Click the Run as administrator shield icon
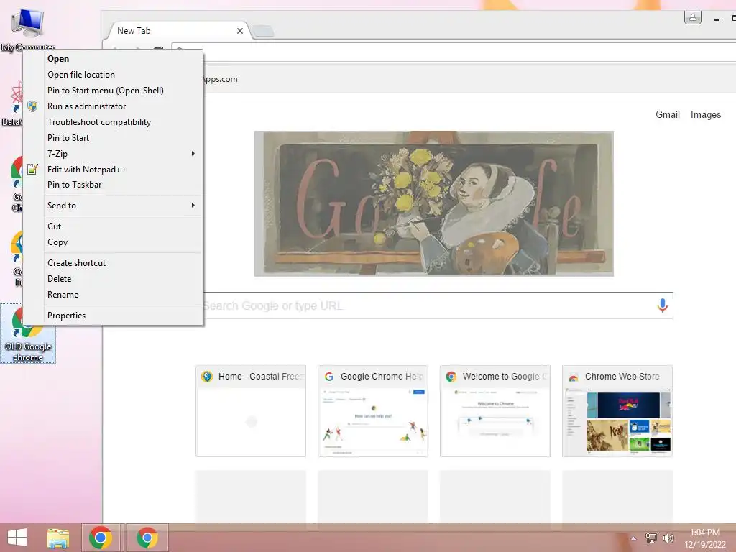The height and width of the screenshot is (552, 736). point(32,106)
